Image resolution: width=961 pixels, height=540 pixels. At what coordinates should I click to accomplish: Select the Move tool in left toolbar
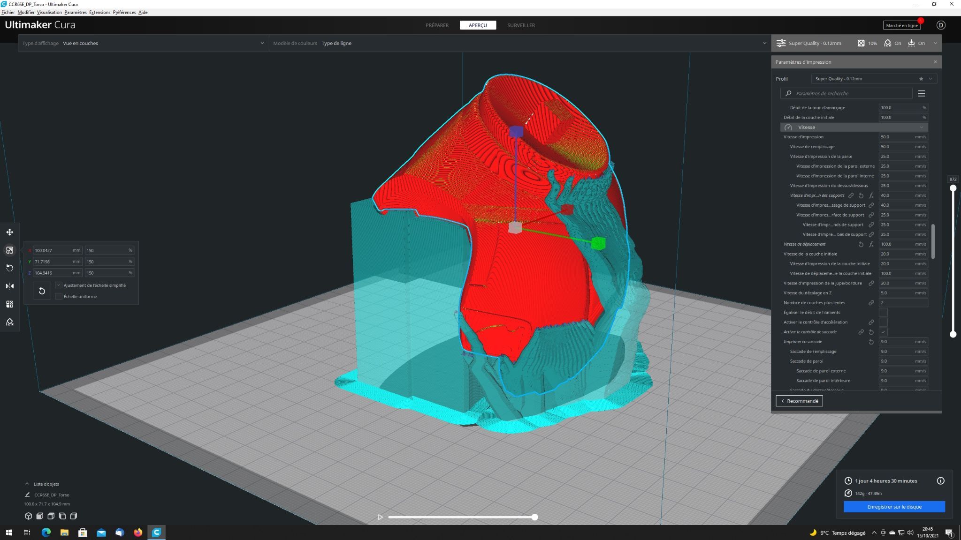[9, 232]
